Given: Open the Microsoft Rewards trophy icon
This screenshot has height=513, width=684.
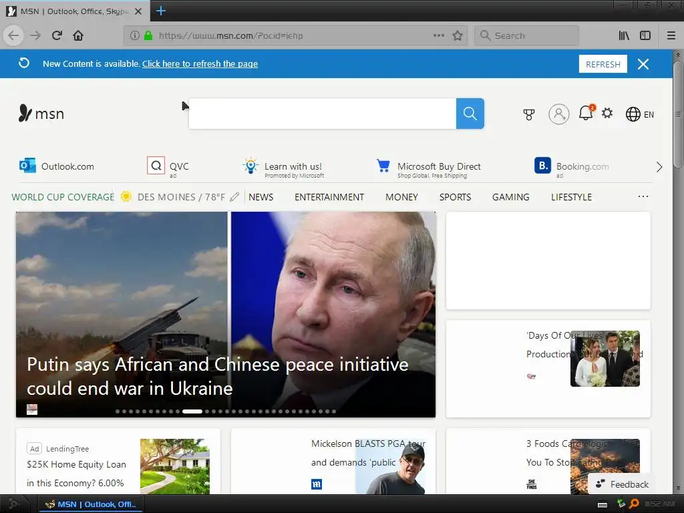Looking at the screenshot, I should click(529, 114).
